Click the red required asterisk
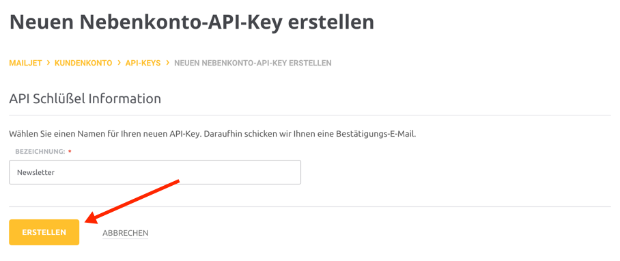This screenshot has height=261, width=620. tap(70, 152)
